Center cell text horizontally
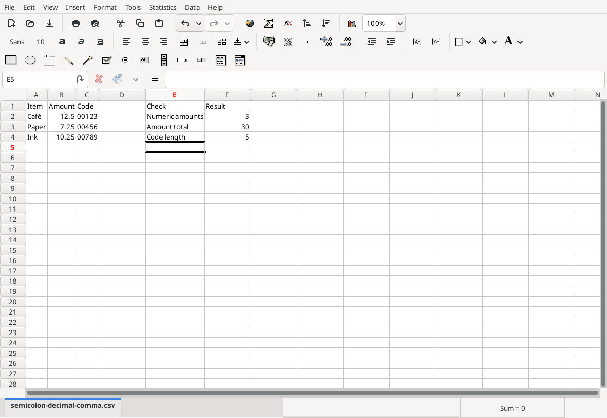This screenshot has width=607, height=418. (x=145, y=42)
